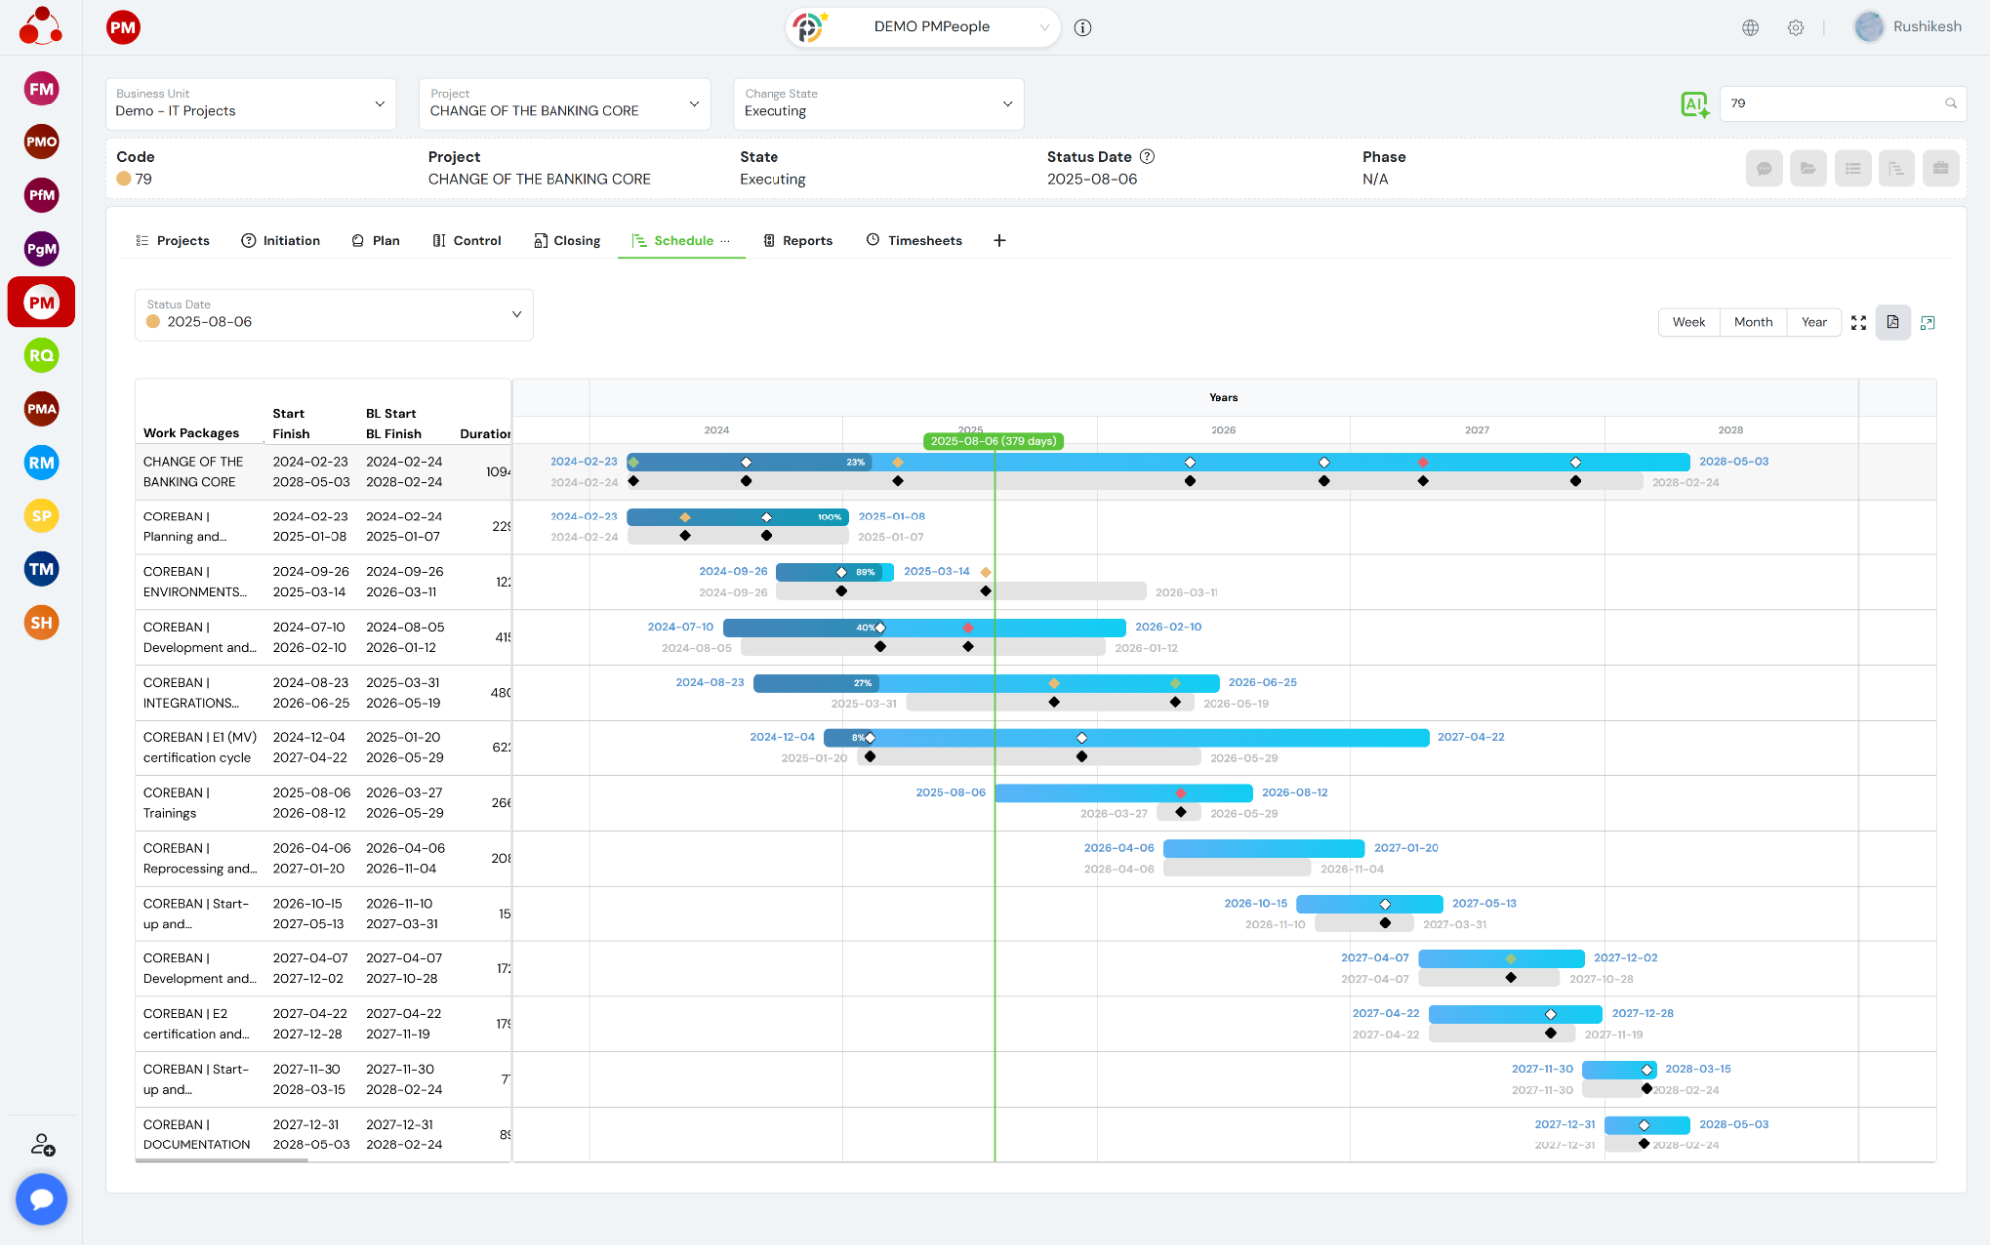Go to the Timesheets tab

[914, 240]
